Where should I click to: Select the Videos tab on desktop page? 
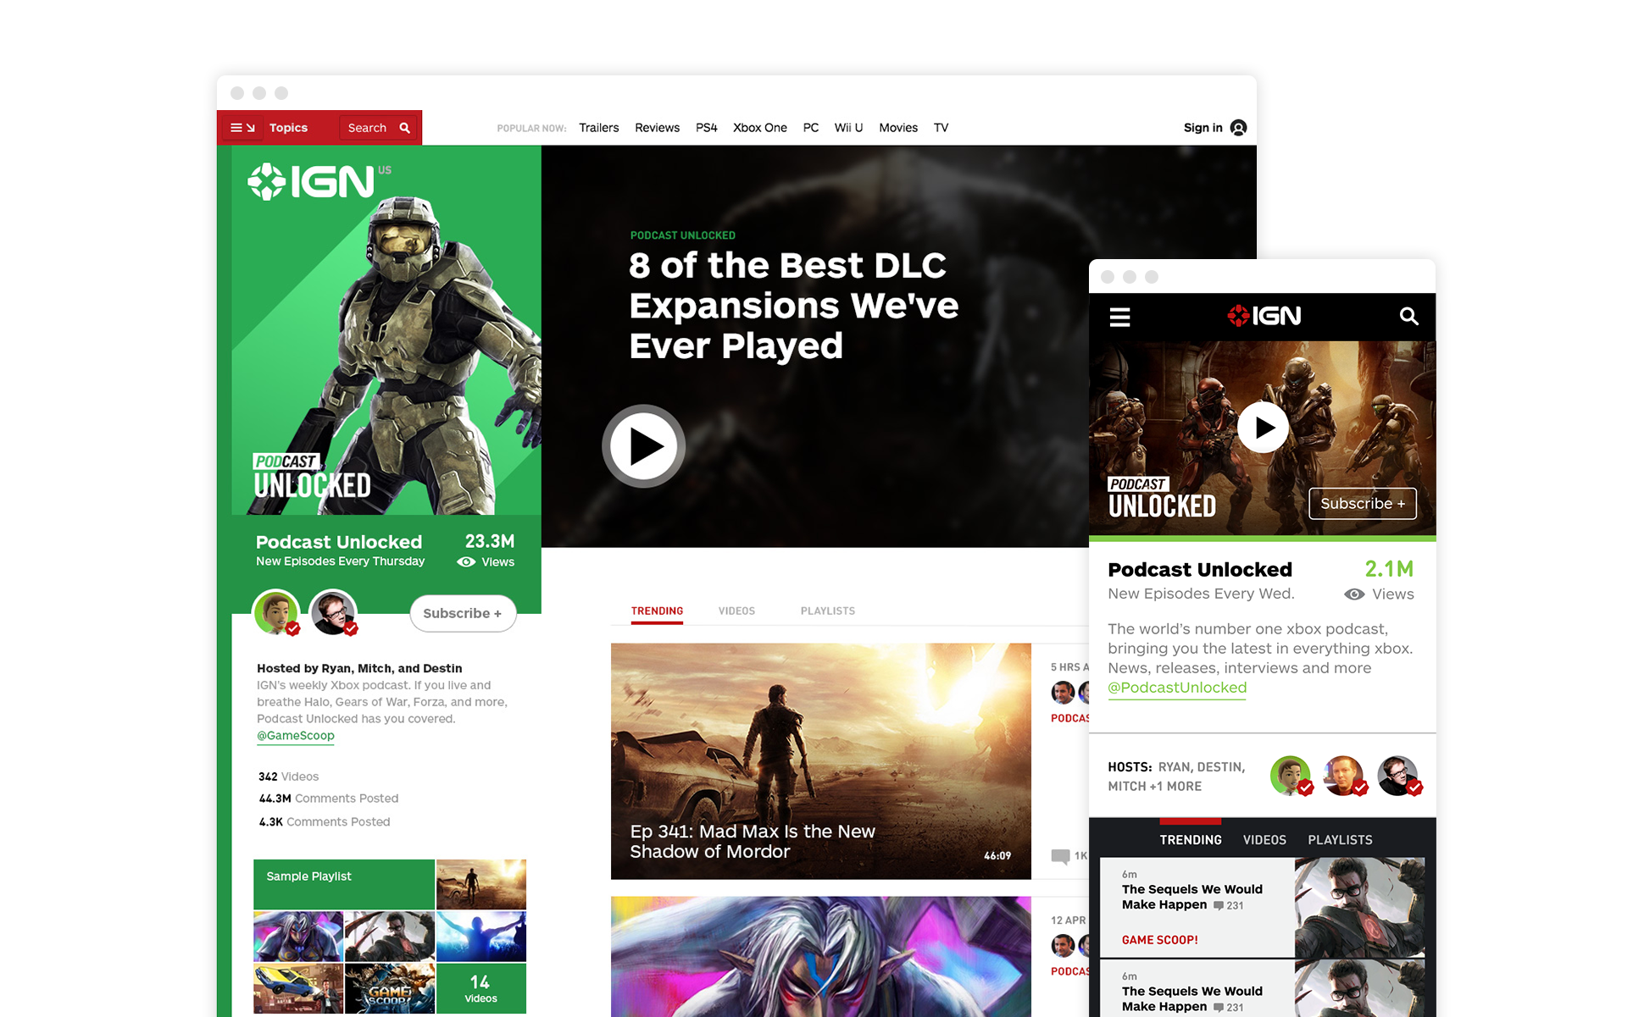pos(736,611)
